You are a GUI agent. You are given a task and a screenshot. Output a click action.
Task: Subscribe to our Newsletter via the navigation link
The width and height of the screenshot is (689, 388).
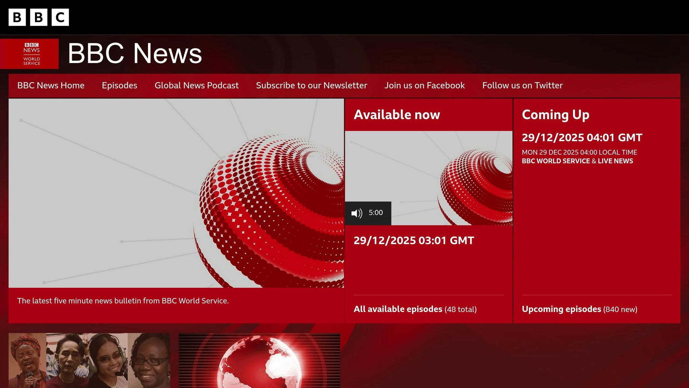pyautogui.click(x=312, y=85)
